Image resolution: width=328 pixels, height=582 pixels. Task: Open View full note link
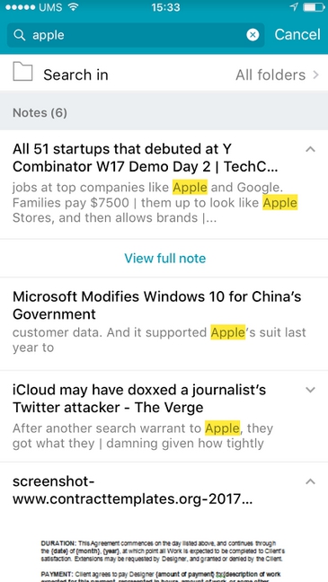[x=165, y=258]
